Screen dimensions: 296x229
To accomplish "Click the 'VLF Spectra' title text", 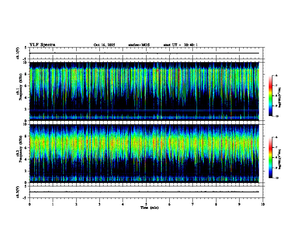I will pyautogui.click(x=42, y=45).
